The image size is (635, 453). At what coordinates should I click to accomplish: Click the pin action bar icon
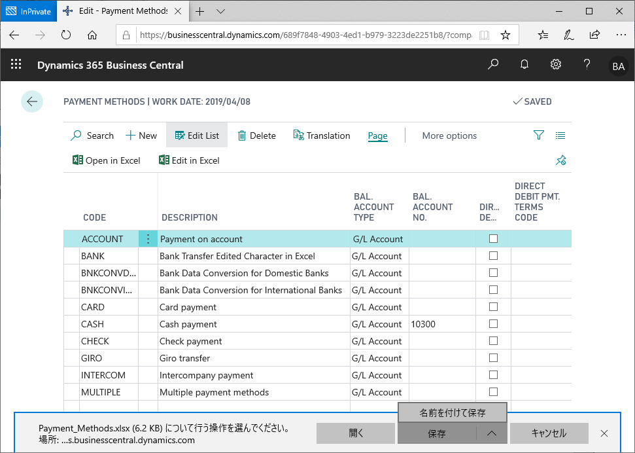tap(561, 160)
